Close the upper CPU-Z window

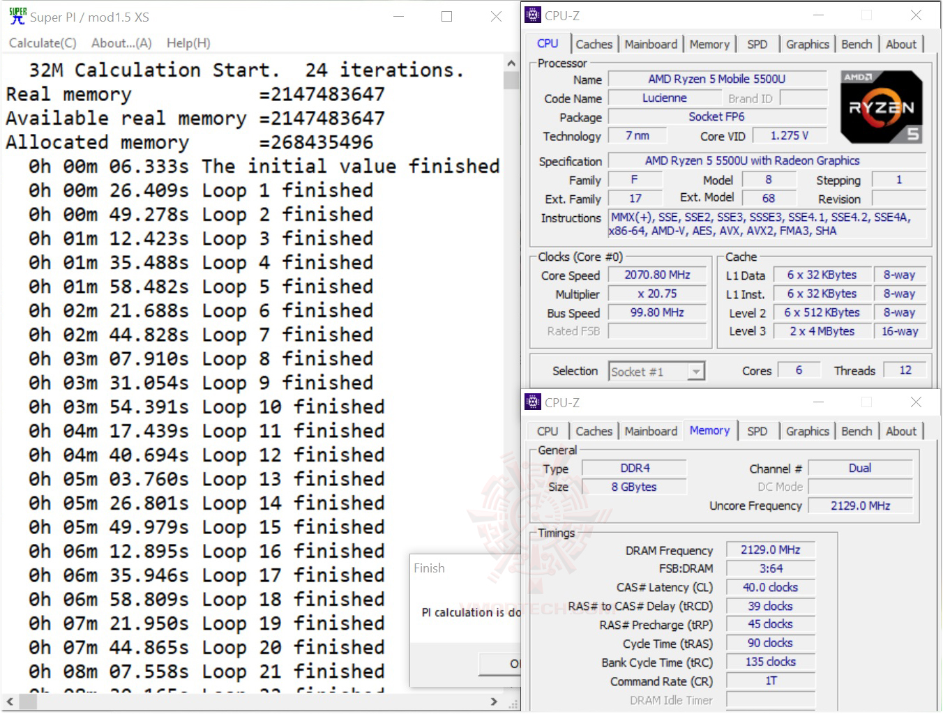click(x=916, y=15)
